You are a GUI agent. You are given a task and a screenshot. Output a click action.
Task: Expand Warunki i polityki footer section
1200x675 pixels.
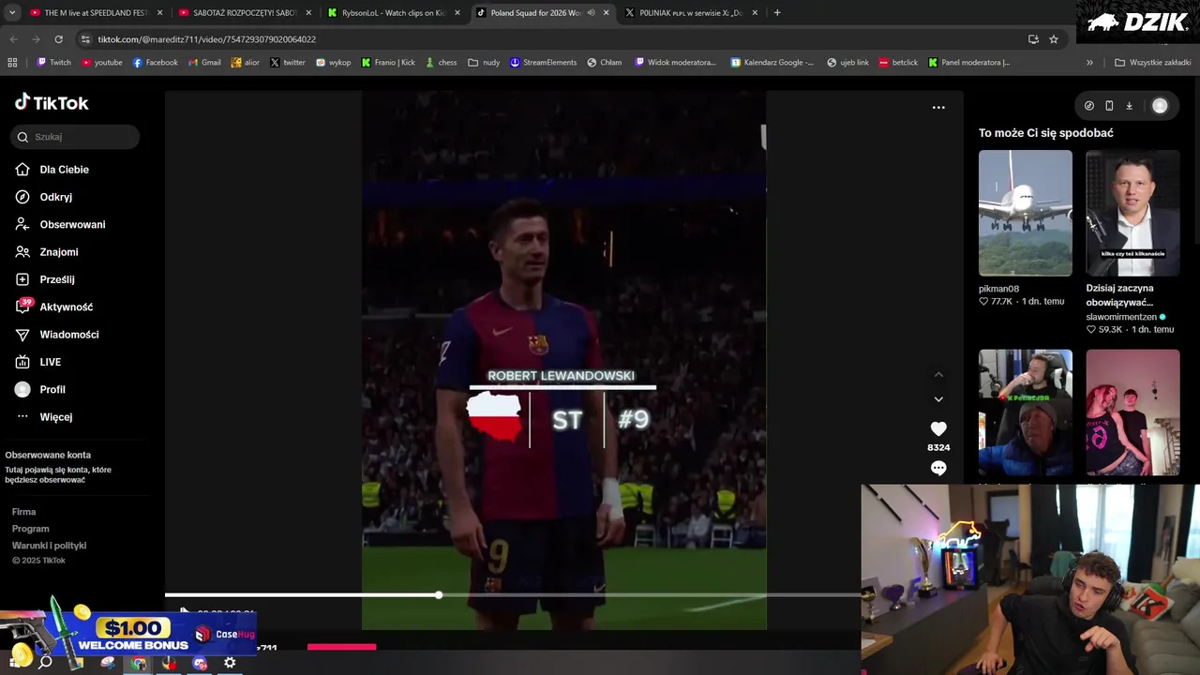click(49, 546)
